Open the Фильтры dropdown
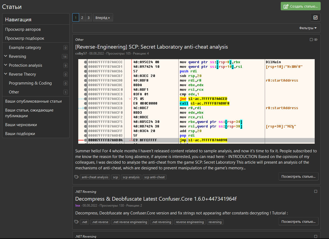Image resolution: width=329 pixels, height=239 pixels. point(308,28)
